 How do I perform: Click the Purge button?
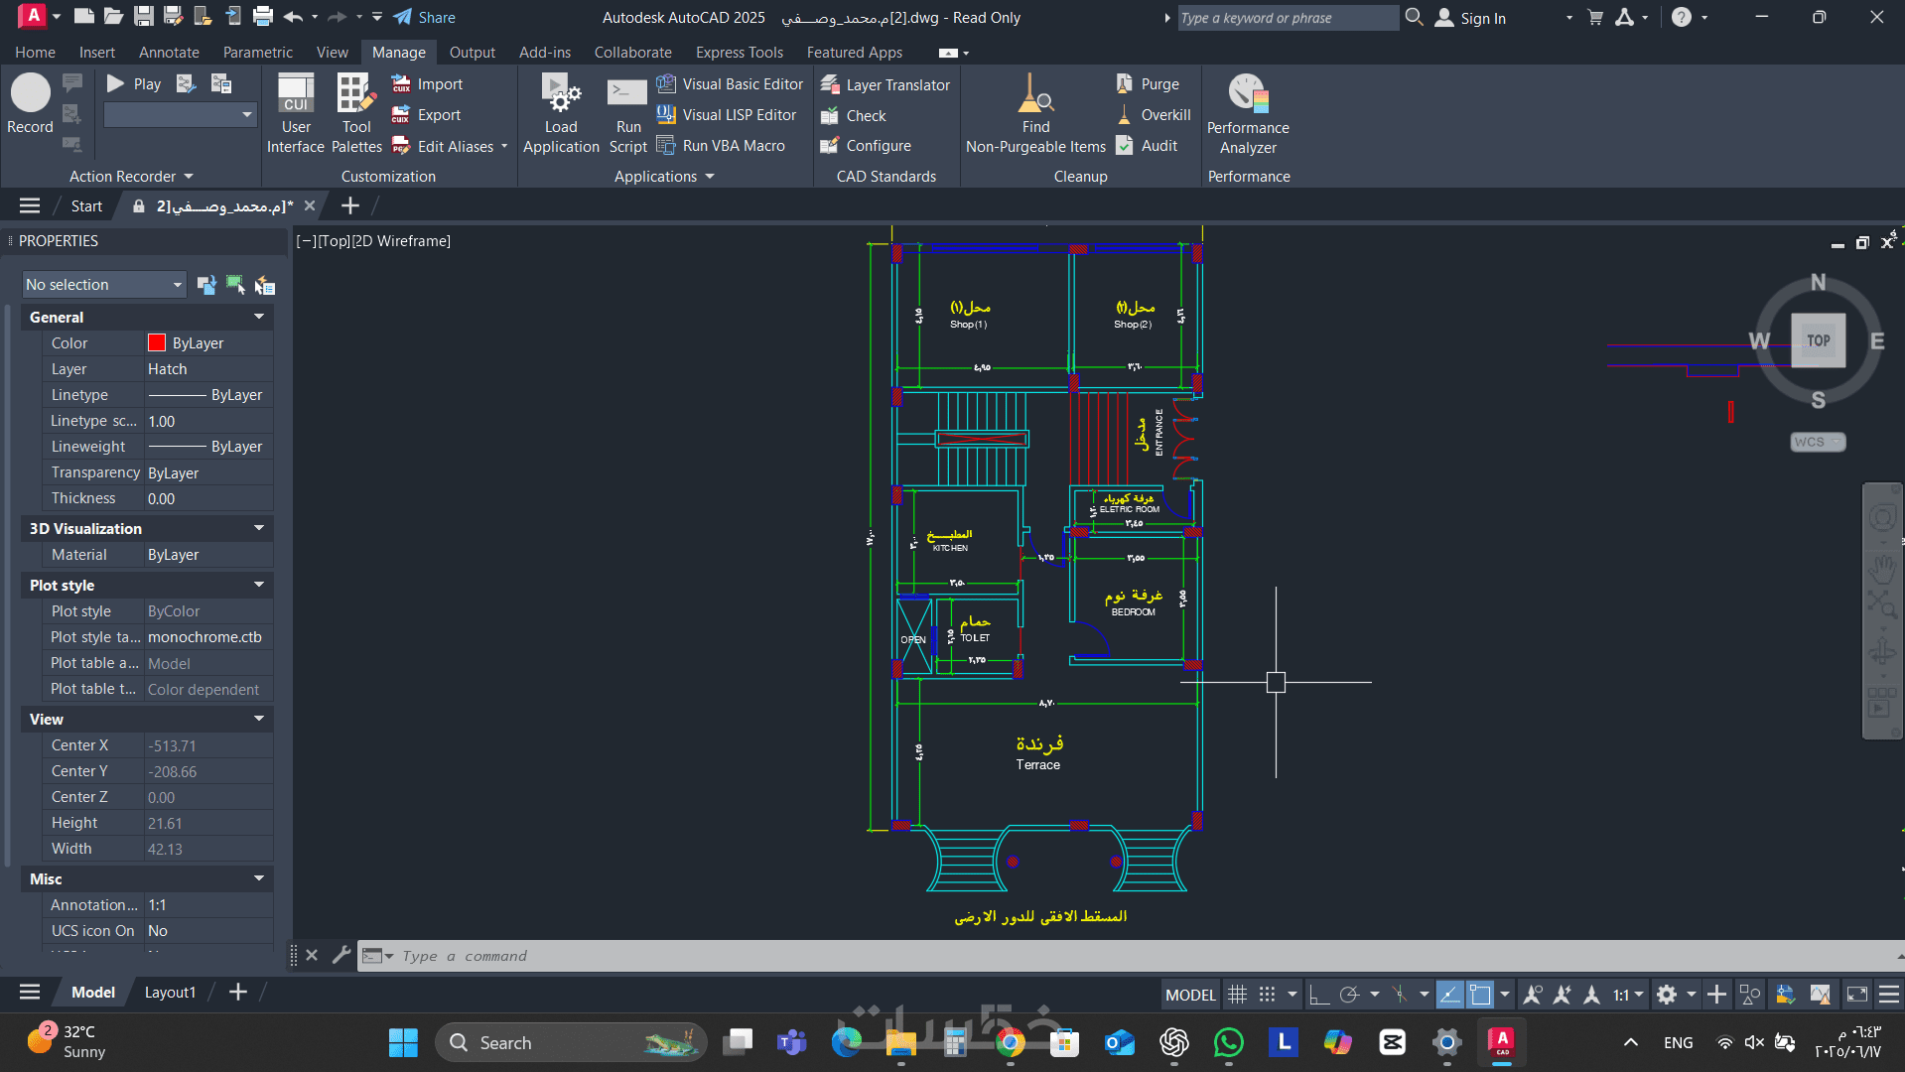point(1148,84)
